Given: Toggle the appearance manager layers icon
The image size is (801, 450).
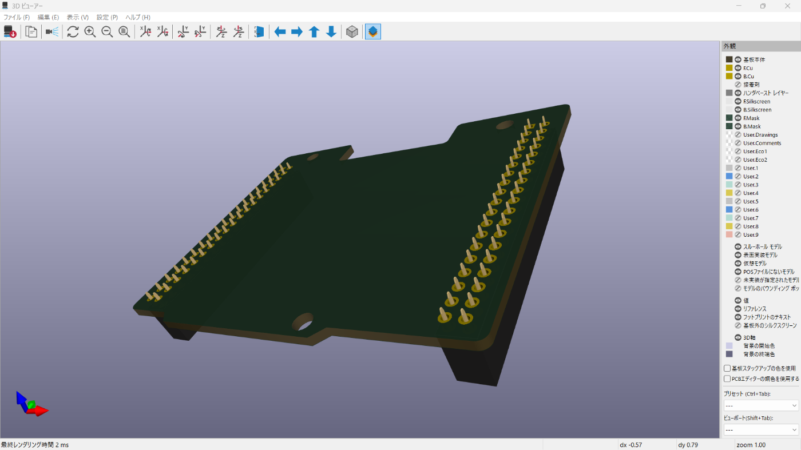Looking at the screenshot, I should coord(373,32).
